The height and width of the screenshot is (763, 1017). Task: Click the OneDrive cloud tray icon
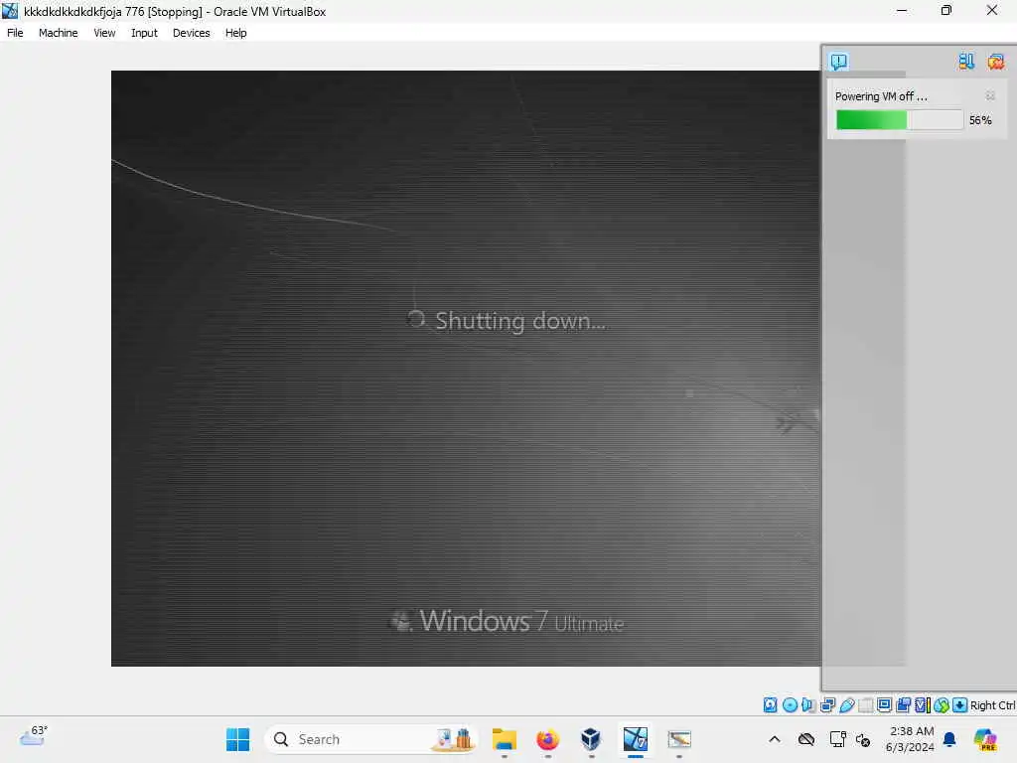tap(806, 739)
